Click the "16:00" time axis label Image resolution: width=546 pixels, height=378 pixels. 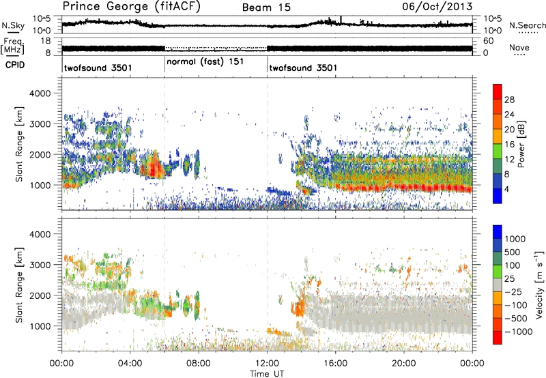pyautogui.click(x=335, y=364)
